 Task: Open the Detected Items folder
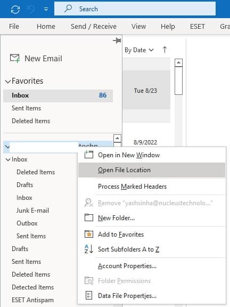[x=32, y=287]
